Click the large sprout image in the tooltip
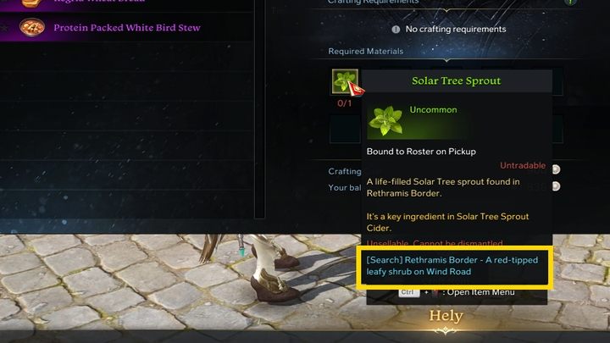The width and height of the screenshot is (610, 343). [386, 121]
